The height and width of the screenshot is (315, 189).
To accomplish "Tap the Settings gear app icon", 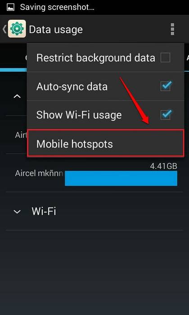I will [x=17, y=29].
